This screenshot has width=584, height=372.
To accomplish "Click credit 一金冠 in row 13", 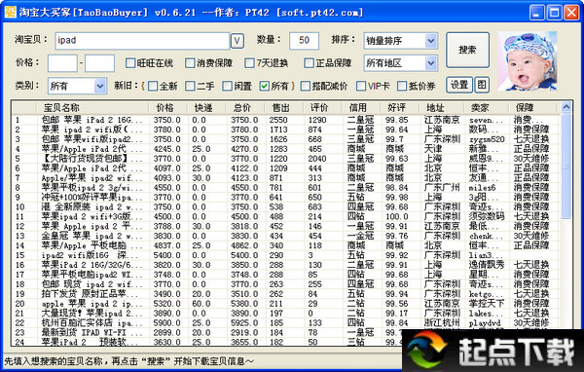I will tap(360, 236).
